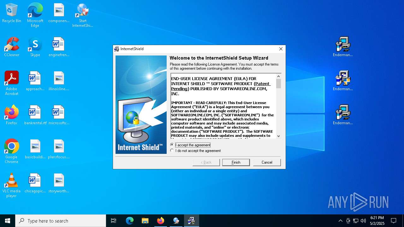Click the InternetShield title bar icon
Screen dimensions: 404x227
116,49
